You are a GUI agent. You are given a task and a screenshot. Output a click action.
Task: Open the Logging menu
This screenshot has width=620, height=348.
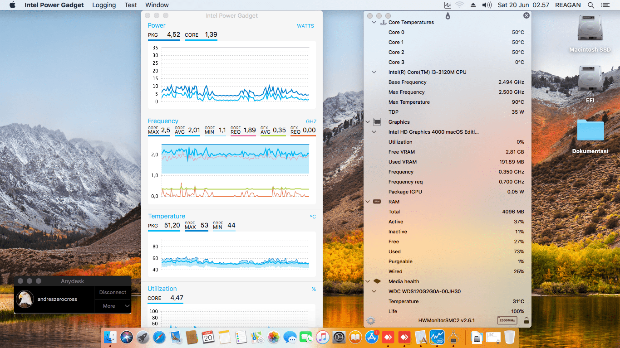[x=103, y=5]
